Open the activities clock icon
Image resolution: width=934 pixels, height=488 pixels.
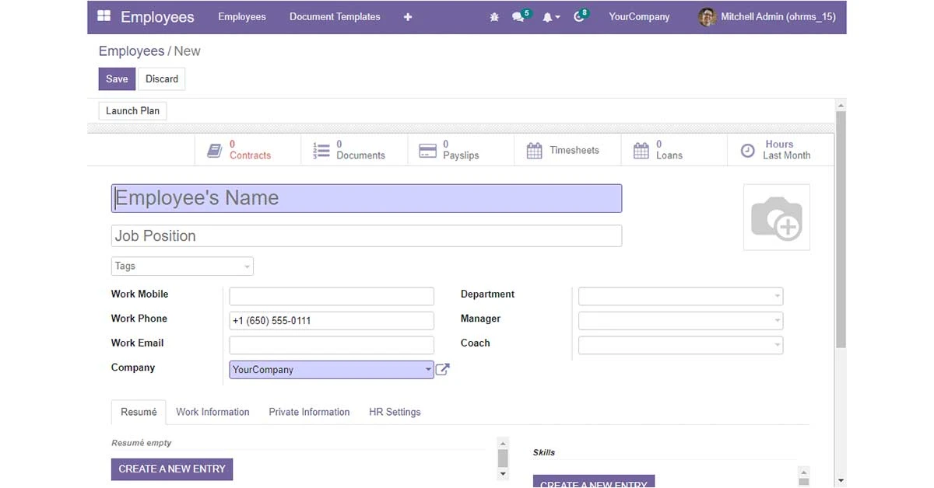tap(578, 16)
